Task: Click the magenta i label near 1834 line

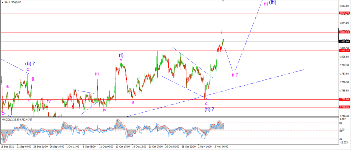Action: click(221, 33)
